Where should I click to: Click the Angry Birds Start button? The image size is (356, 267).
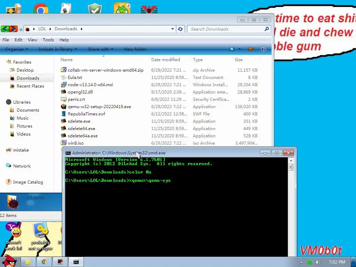9,261
